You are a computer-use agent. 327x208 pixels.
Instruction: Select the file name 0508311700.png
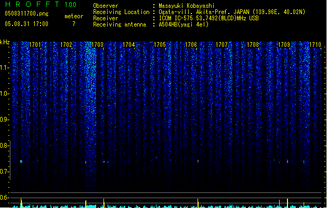coord(27,14)
